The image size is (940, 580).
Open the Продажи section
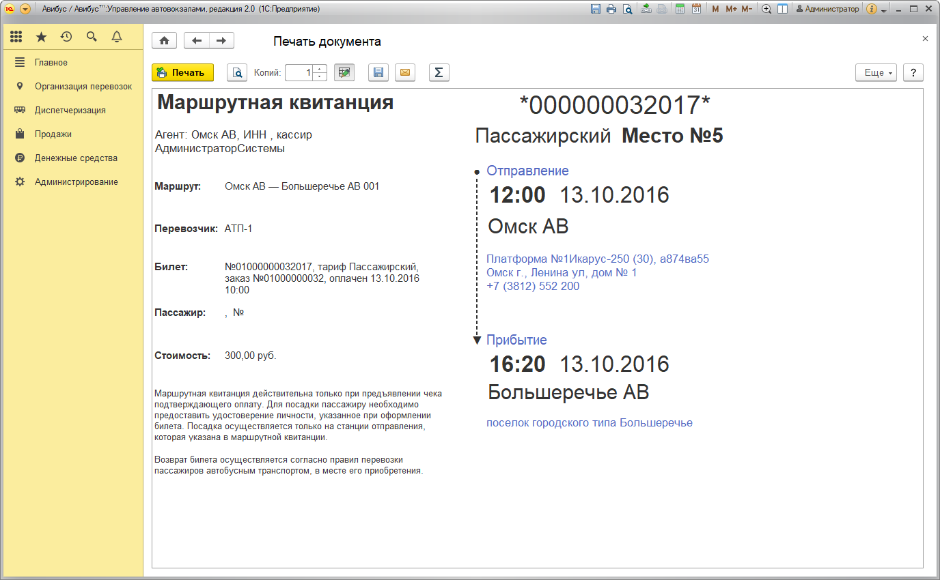(x=53, y=134)
